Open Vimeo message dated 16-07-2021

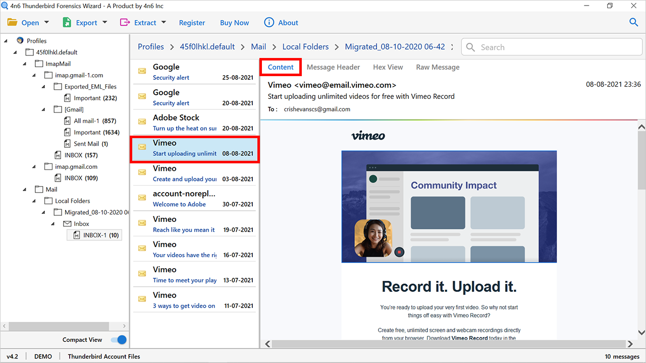point(194,250)
